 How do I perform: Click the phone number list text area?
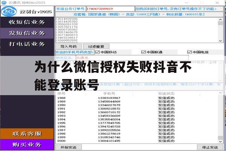point(137,30)
